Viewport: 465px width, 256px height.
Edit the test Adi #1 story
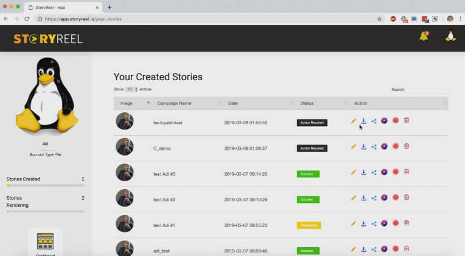(x=353, y=223)
